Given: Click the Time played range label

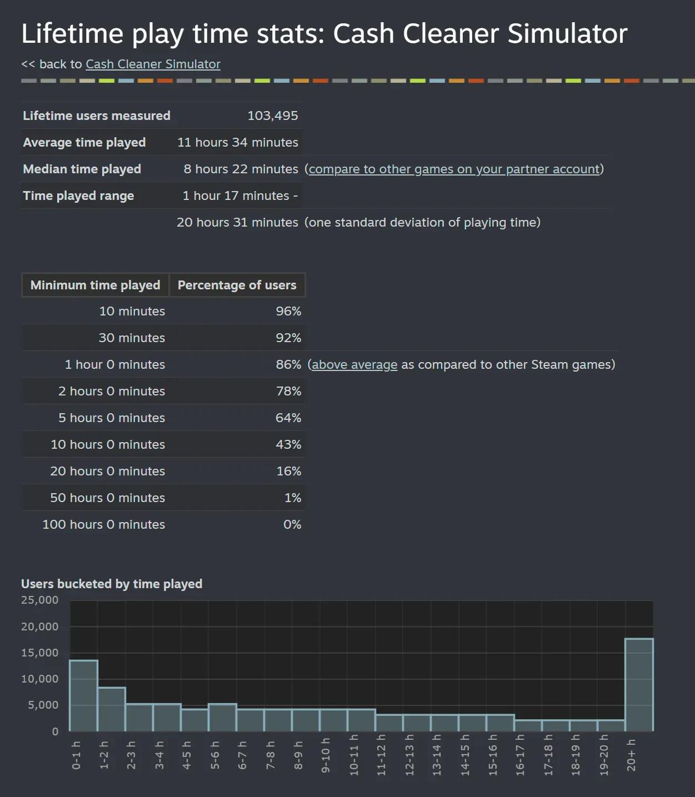Looking at the screenshot, I should tap(78, 196).
